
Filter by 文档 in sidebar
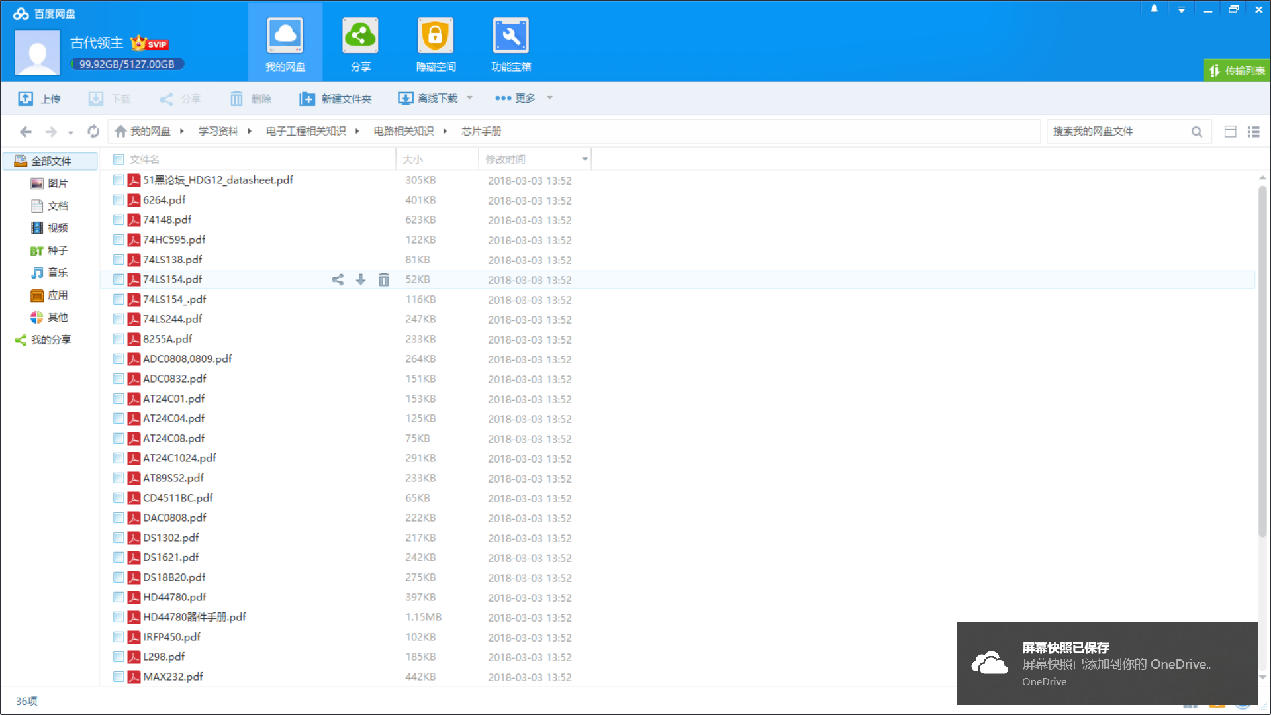point(50,206)
